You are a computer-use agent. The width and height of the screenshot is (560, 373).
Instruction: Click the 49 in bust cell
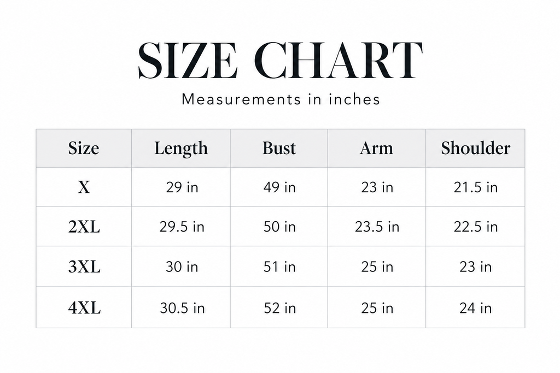point(279,187)
